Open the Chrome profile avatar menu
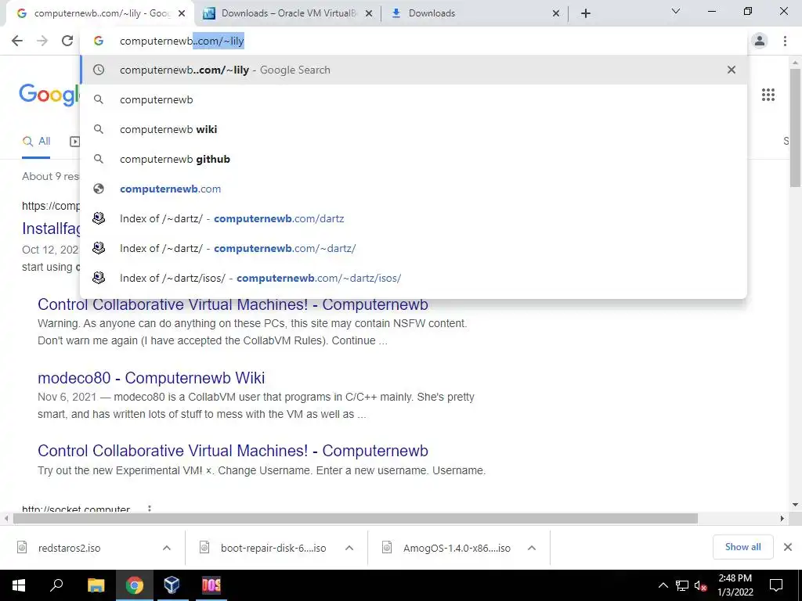802x601 pixels. click(760, 41)
